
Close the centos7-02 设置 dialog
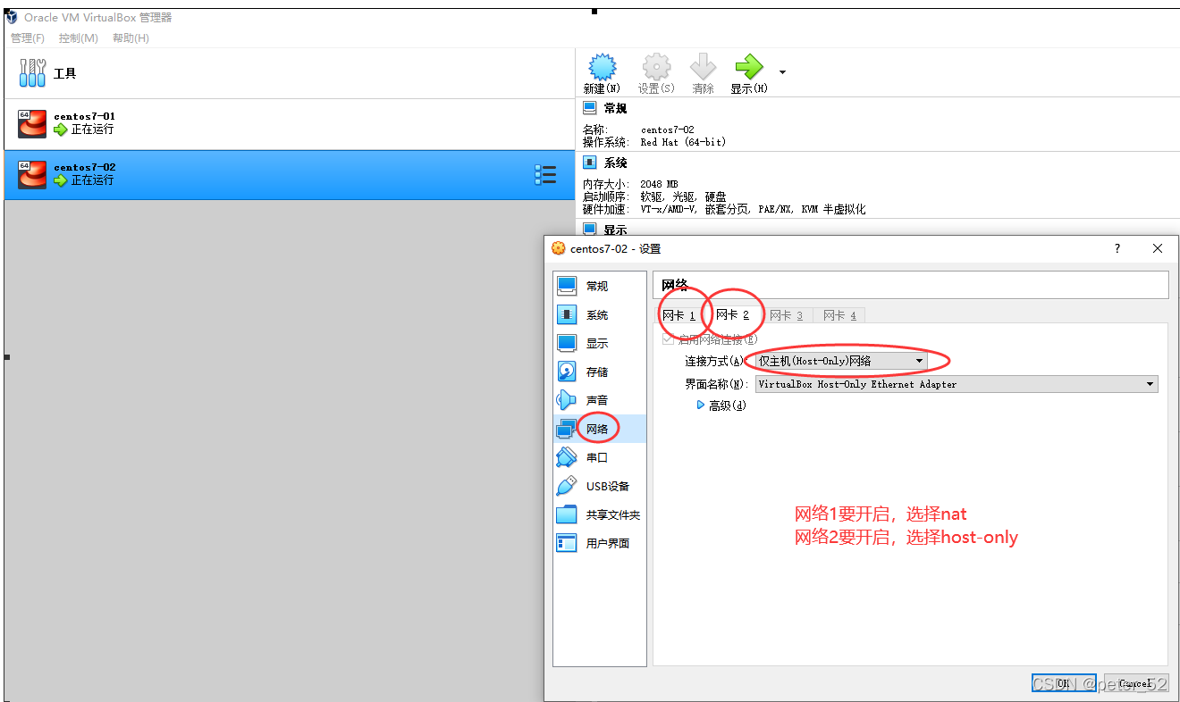[x=1158, y=249]
